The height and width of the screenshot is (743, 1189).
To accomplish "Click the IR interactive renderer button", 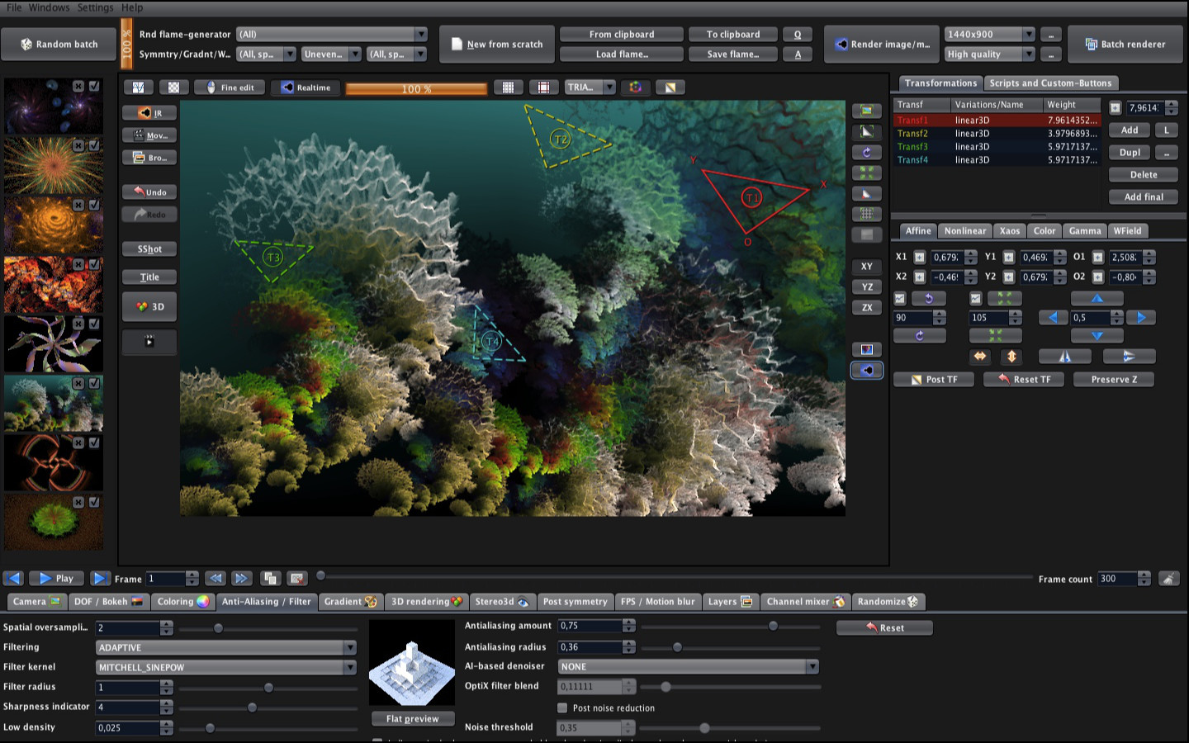I will [x=149, y=113].
